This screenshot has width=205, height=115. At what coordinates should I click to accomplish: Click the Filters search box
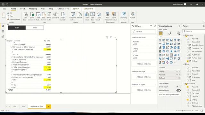pyautogui.click(x=144, y=32)
